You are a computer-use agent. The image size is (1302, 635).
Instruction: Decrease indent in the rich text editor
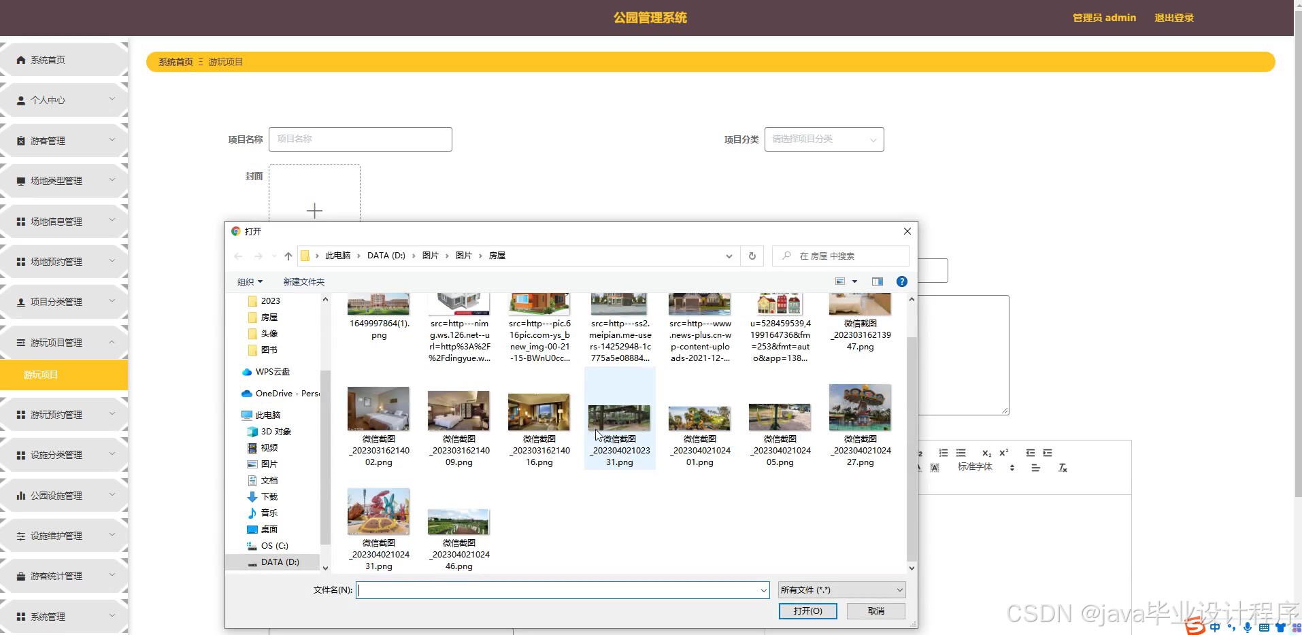[1030, 453]
